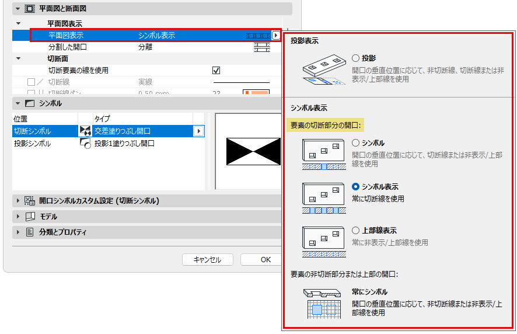The width and height of the screenshot is (517, 334).
Task: Click the 実線 line type value
Action: [145, 82]
